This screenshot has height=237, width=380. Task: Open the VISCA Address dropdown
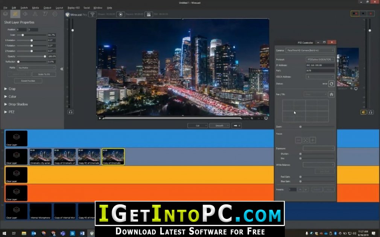coord(320,77)
